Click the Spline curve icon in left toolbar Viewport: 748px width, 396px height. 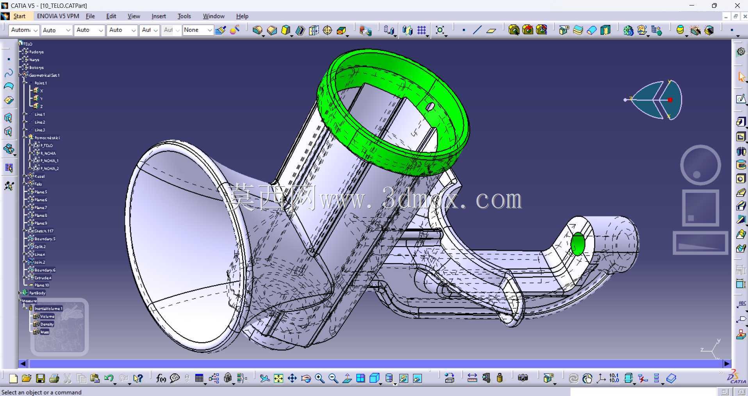pyautogui.click(x=9, y=73)
